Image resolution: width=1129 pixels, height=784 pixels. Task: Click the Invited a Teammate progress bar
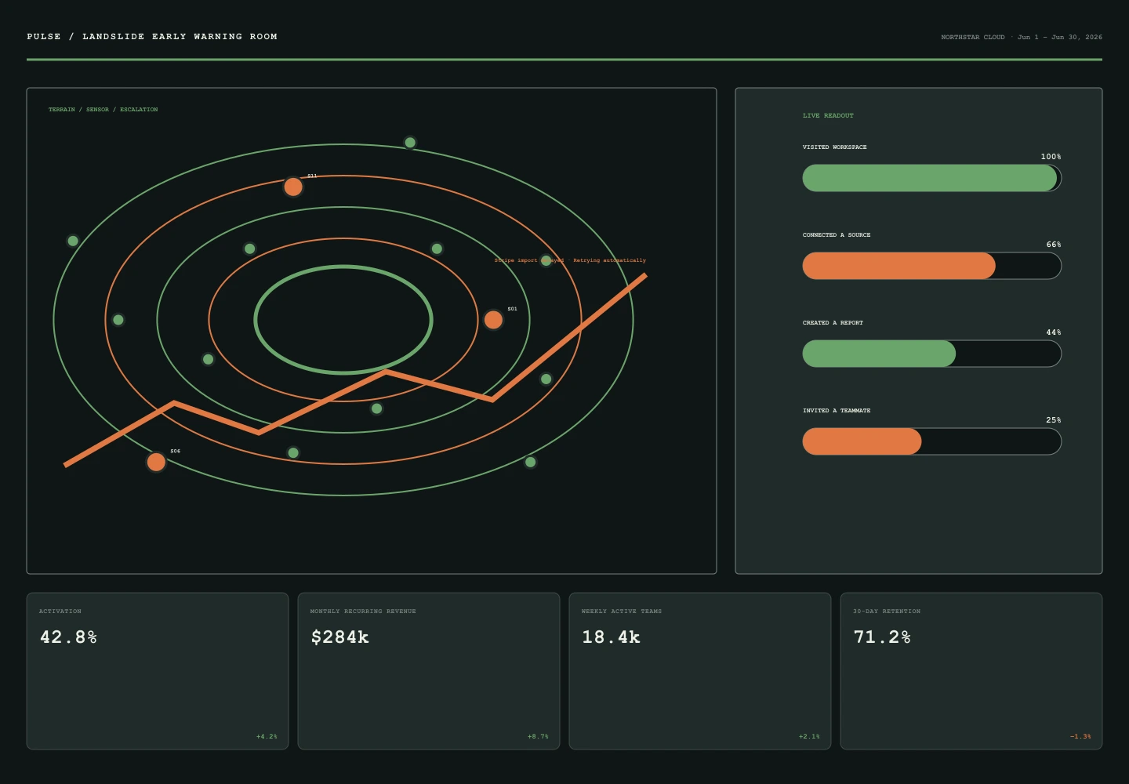tap(931, 441)
